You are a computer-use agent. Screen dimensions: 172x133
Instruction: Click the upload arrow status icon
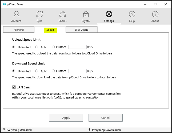coord(4,130)
